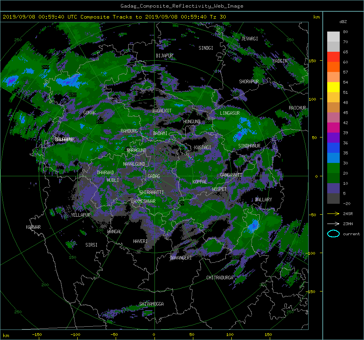364x340 pixels.
Task: Click the GANGAVATI city label
Action: tap(231, 175)
